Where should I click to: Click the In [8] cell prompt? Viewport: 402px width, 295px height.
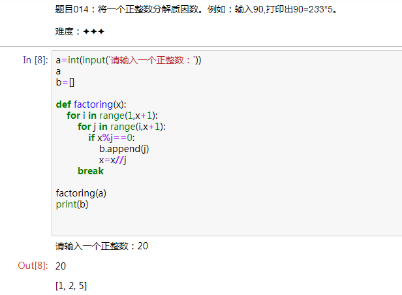coord(35,60)
